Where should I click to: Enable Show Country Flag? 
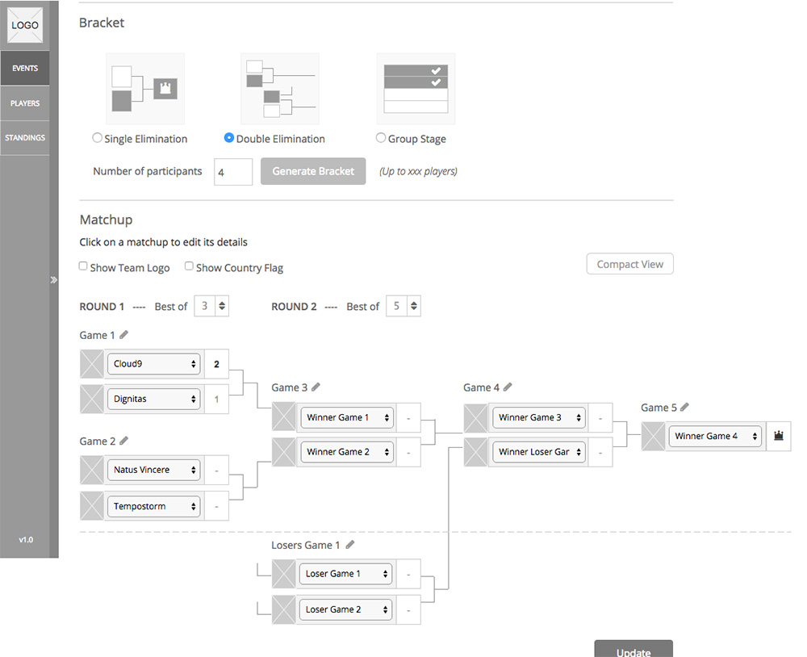point(189,266)
